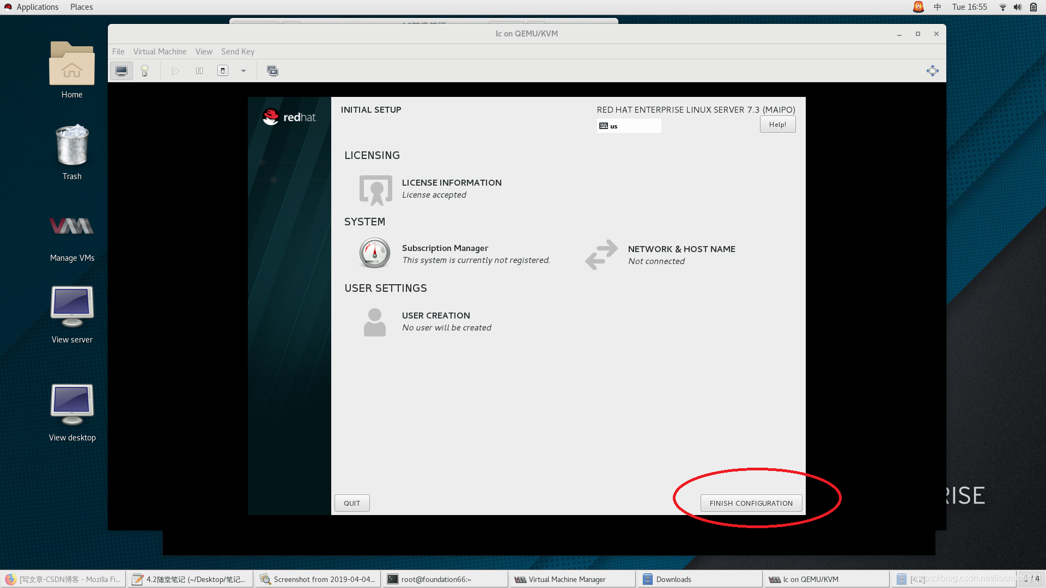Open the File menu
The image size is (1046, 588).
(x=118, y=52)
